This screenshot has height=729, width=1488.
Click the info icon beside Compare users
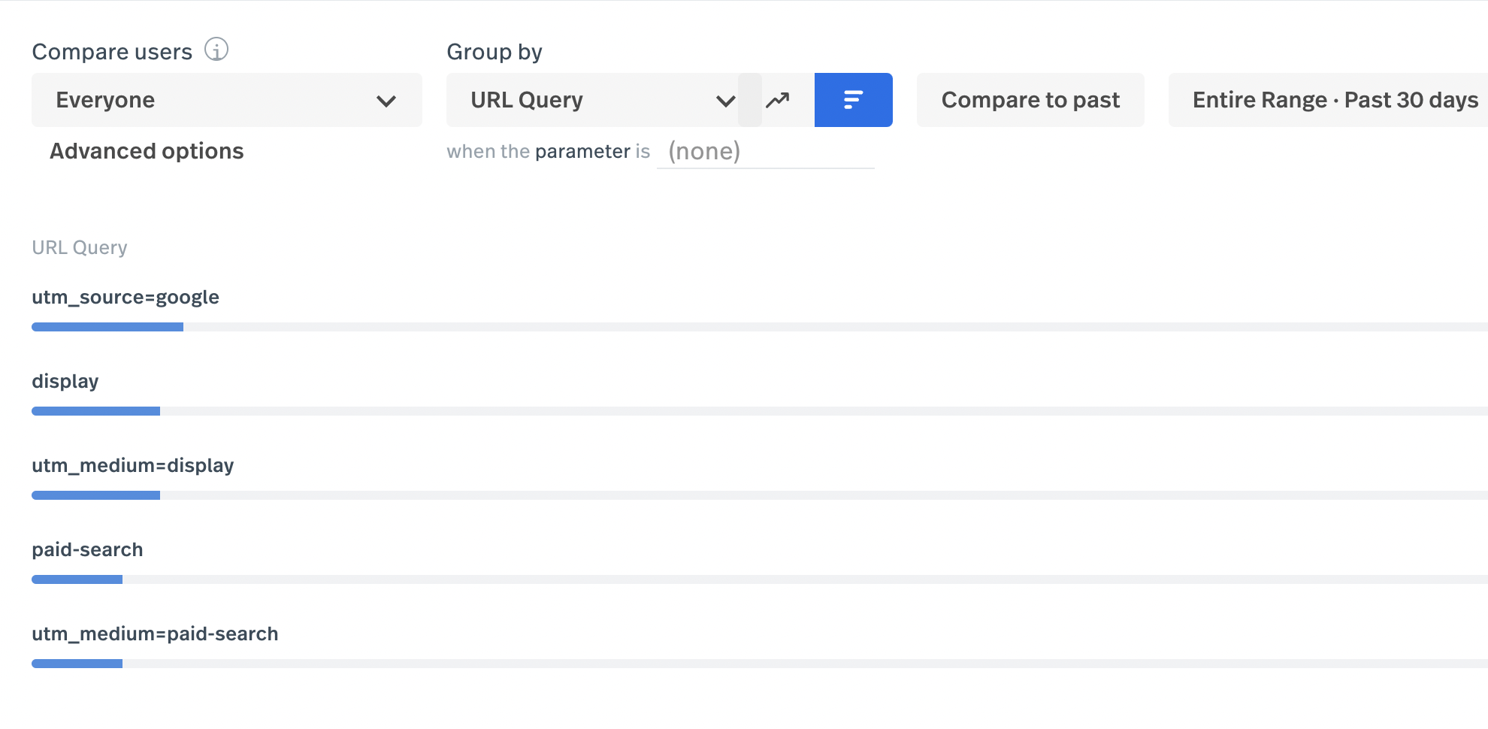coord(216,50)
